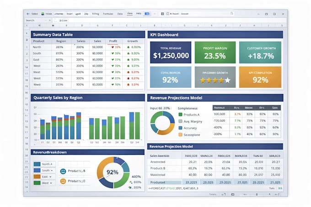The width and height of the screenshot is (311, 207).
Task: Click the orange smiley beside Product D
Action: (x=63, y=181)
